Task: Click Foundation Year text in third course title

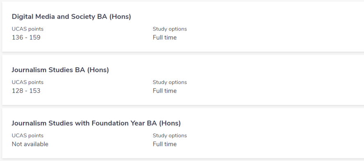Action: [118, 123]
